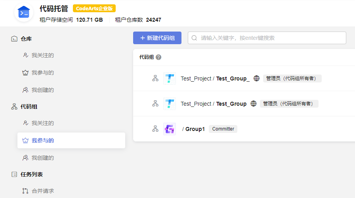Open the 代码组 sidebar heading

(x=29, y=106)
